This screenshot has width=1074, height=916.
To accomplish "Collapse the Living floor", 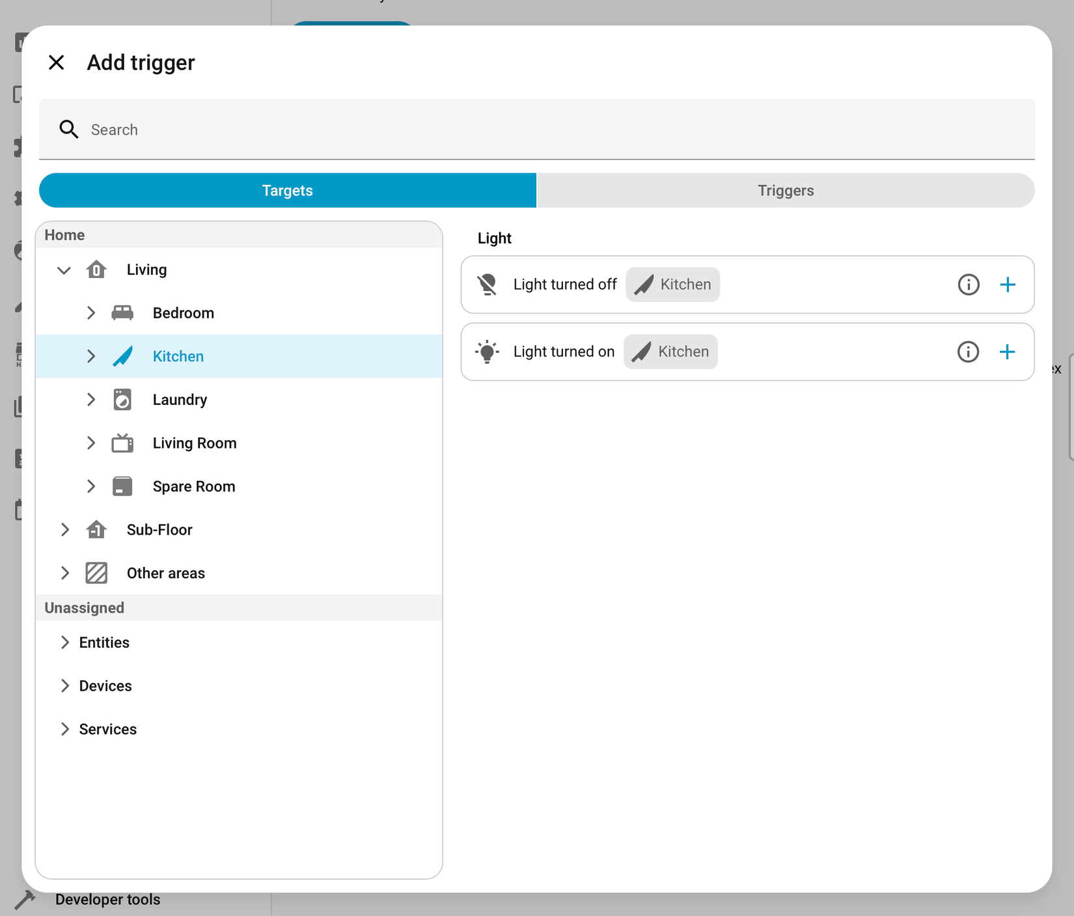I will click(x=63, y=270).
